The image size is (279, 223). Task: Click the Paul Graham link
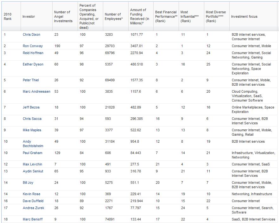click(33, 153)
